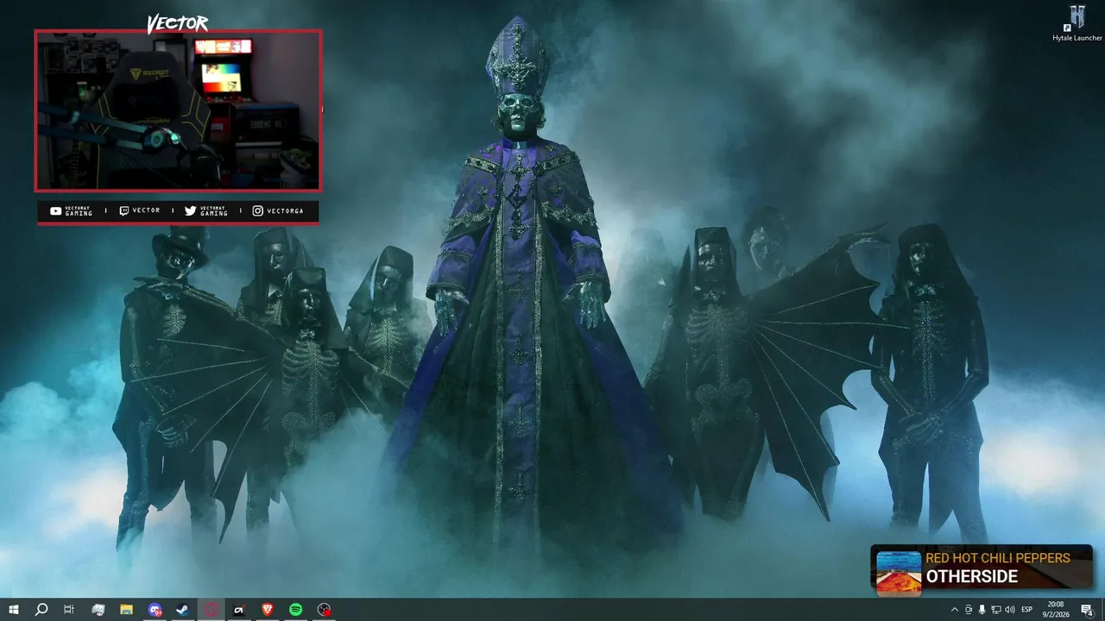Switch to the Opera GX browser

click(212, 610)
